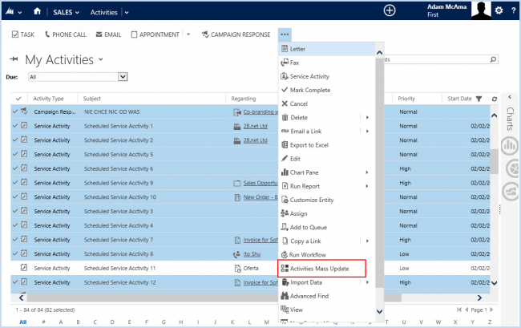Open the 2B.net Ltd link for Acctivity 1
This screenshot has width=521, height=328.
point(255,126)
